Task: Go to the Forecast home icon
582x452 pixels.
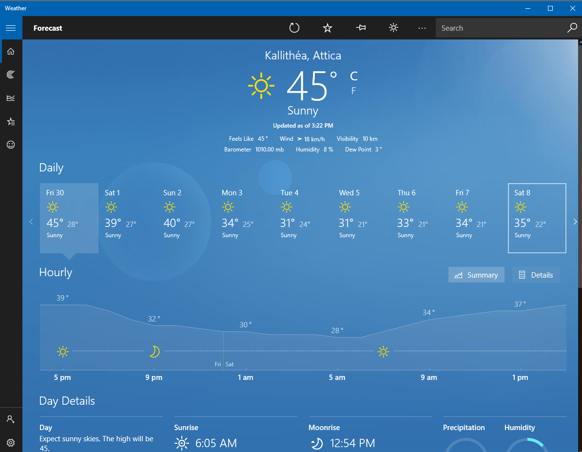Action: [x=11, y=51]
